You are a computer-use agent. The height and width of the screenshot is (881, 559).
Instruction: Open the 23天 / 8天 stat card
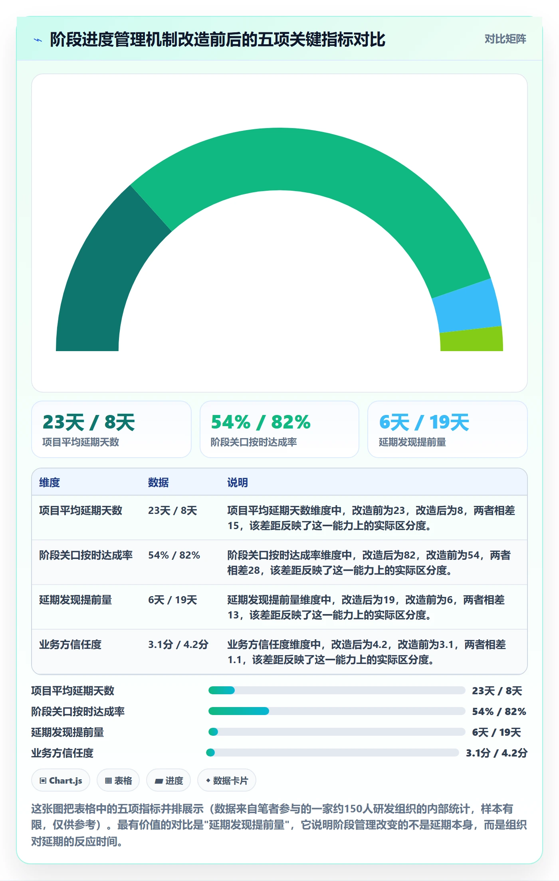pyautogui.click(x=111, y=429)
